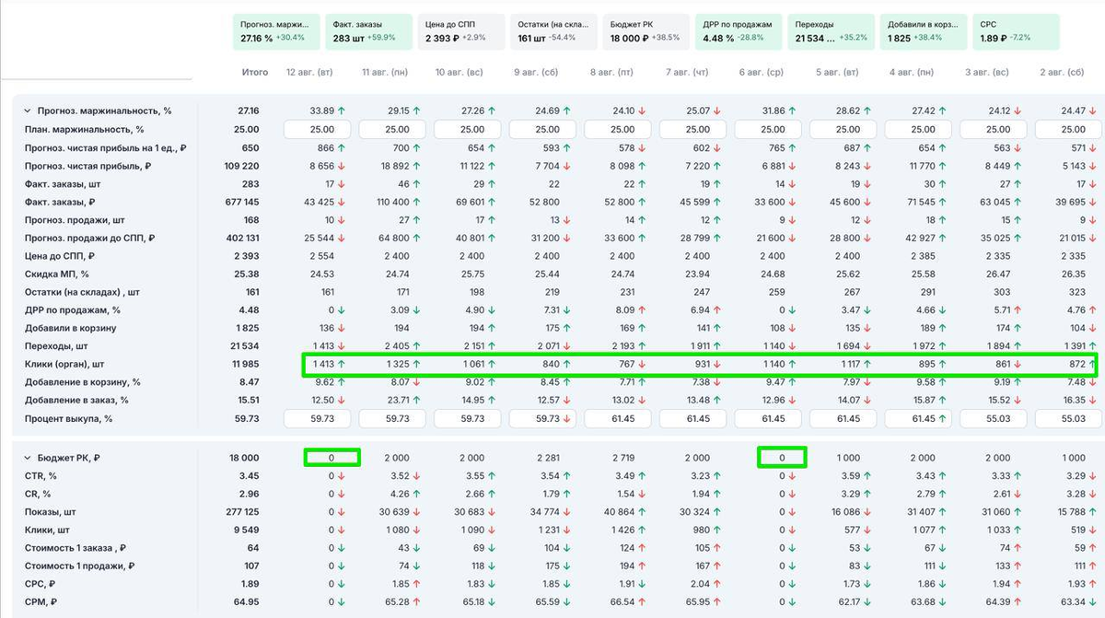Click the Факт. заказы, шт row label
The height and width of the screenshot is (618, 1105).
[62, 183]
